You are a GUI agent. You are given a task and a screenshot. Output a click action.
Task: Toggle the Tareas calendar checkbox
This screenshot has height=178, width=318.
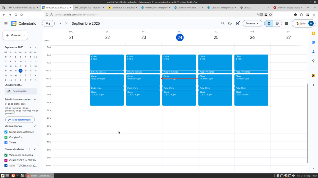point(6,142)
